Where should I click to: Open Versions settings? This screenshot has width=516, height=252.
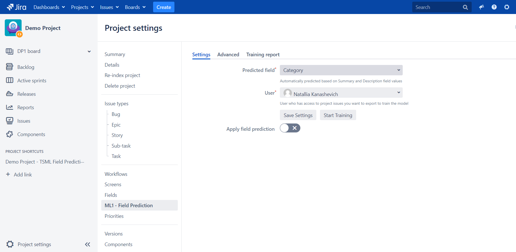(114, 234)
